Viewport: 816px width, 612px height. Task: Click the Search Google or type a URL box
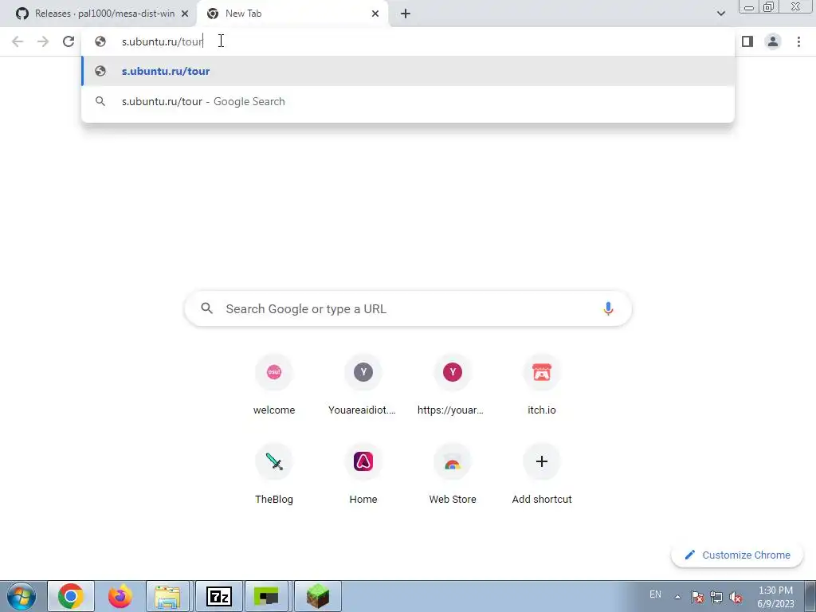[x=408, y=308]
